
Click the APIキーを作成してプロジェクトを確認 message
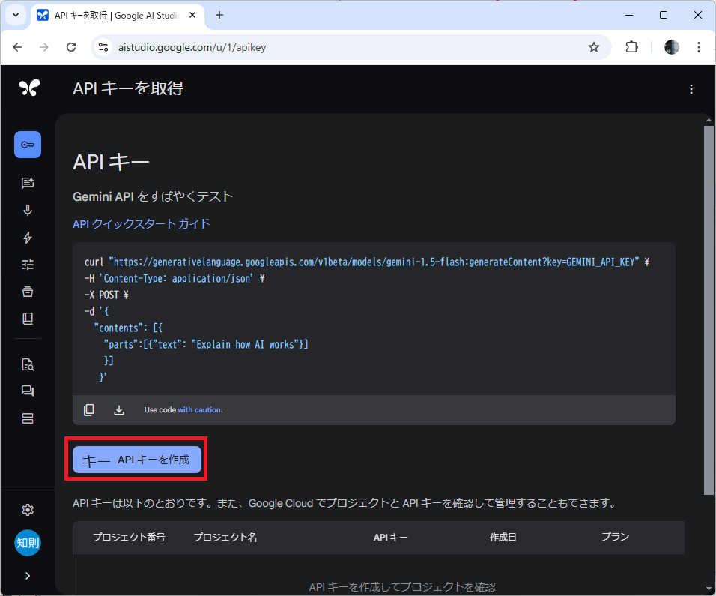coord(402,587)
